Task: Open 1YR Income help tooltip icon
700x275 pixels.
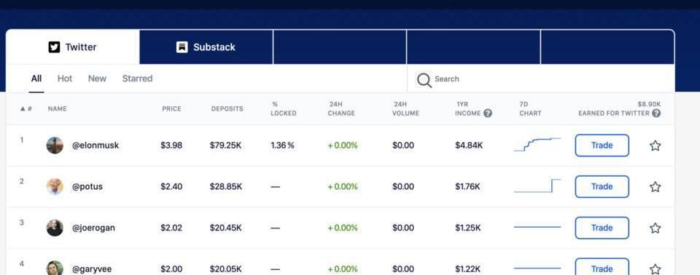Action: click(x=488, y=113)
